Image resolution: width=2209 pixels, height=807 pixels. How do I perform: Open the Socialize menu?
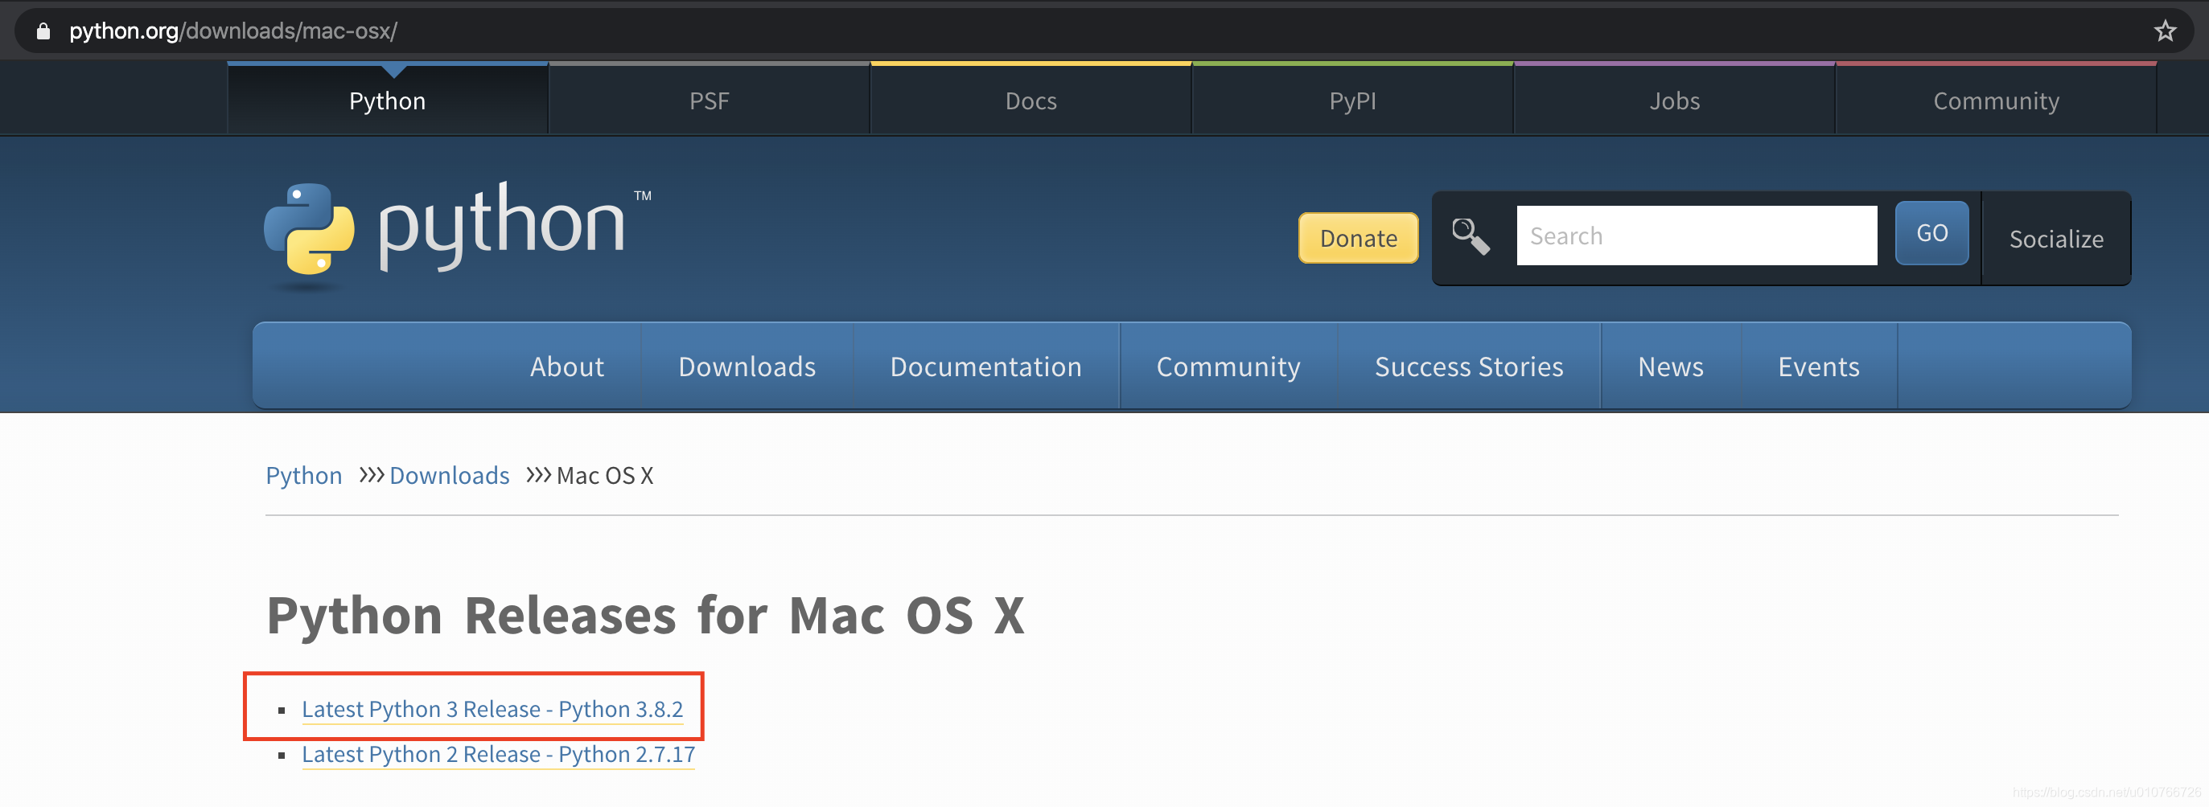[x=2056, y=239]
